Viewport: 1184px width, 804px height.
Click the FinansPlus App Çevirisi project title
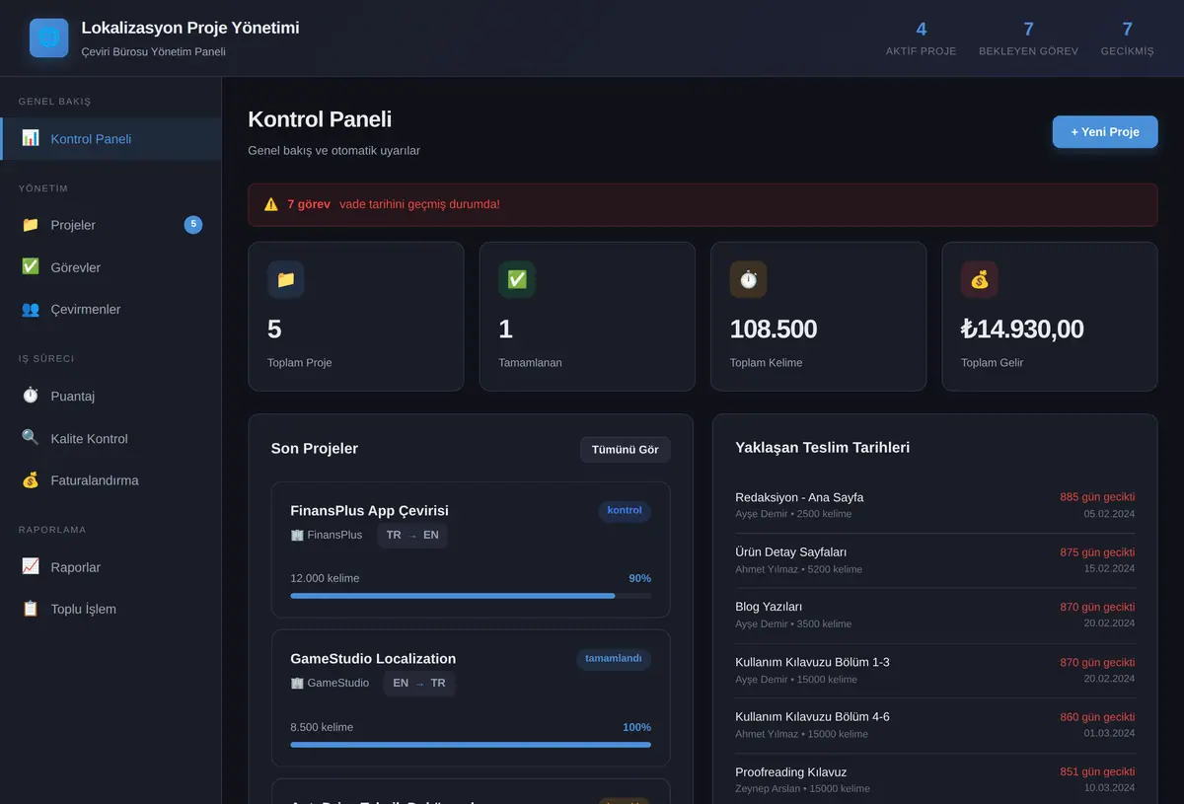coord(369,511)
